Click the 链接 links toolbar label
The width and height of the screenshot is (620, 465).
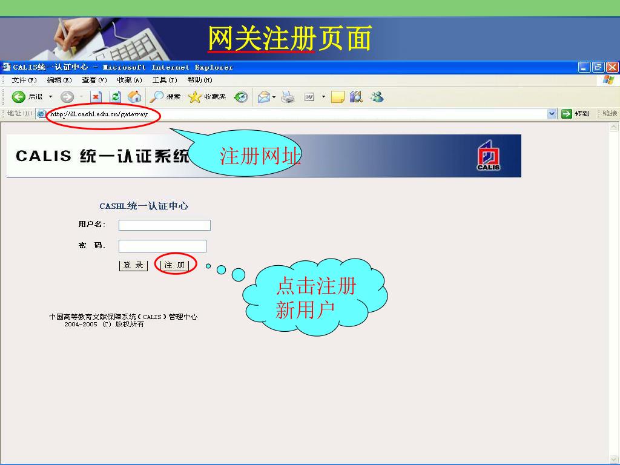[x=610, y=113]
